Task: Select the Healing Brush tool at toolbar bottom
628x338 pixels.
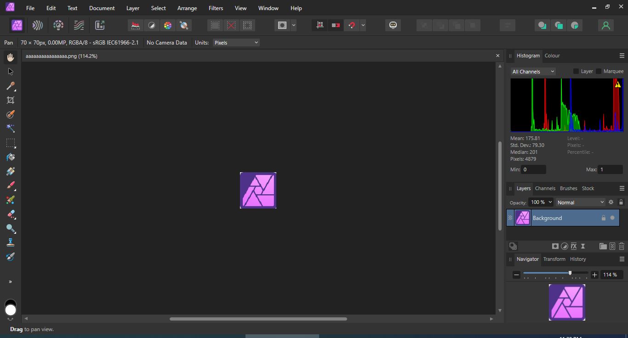Action: click(11, 257)
